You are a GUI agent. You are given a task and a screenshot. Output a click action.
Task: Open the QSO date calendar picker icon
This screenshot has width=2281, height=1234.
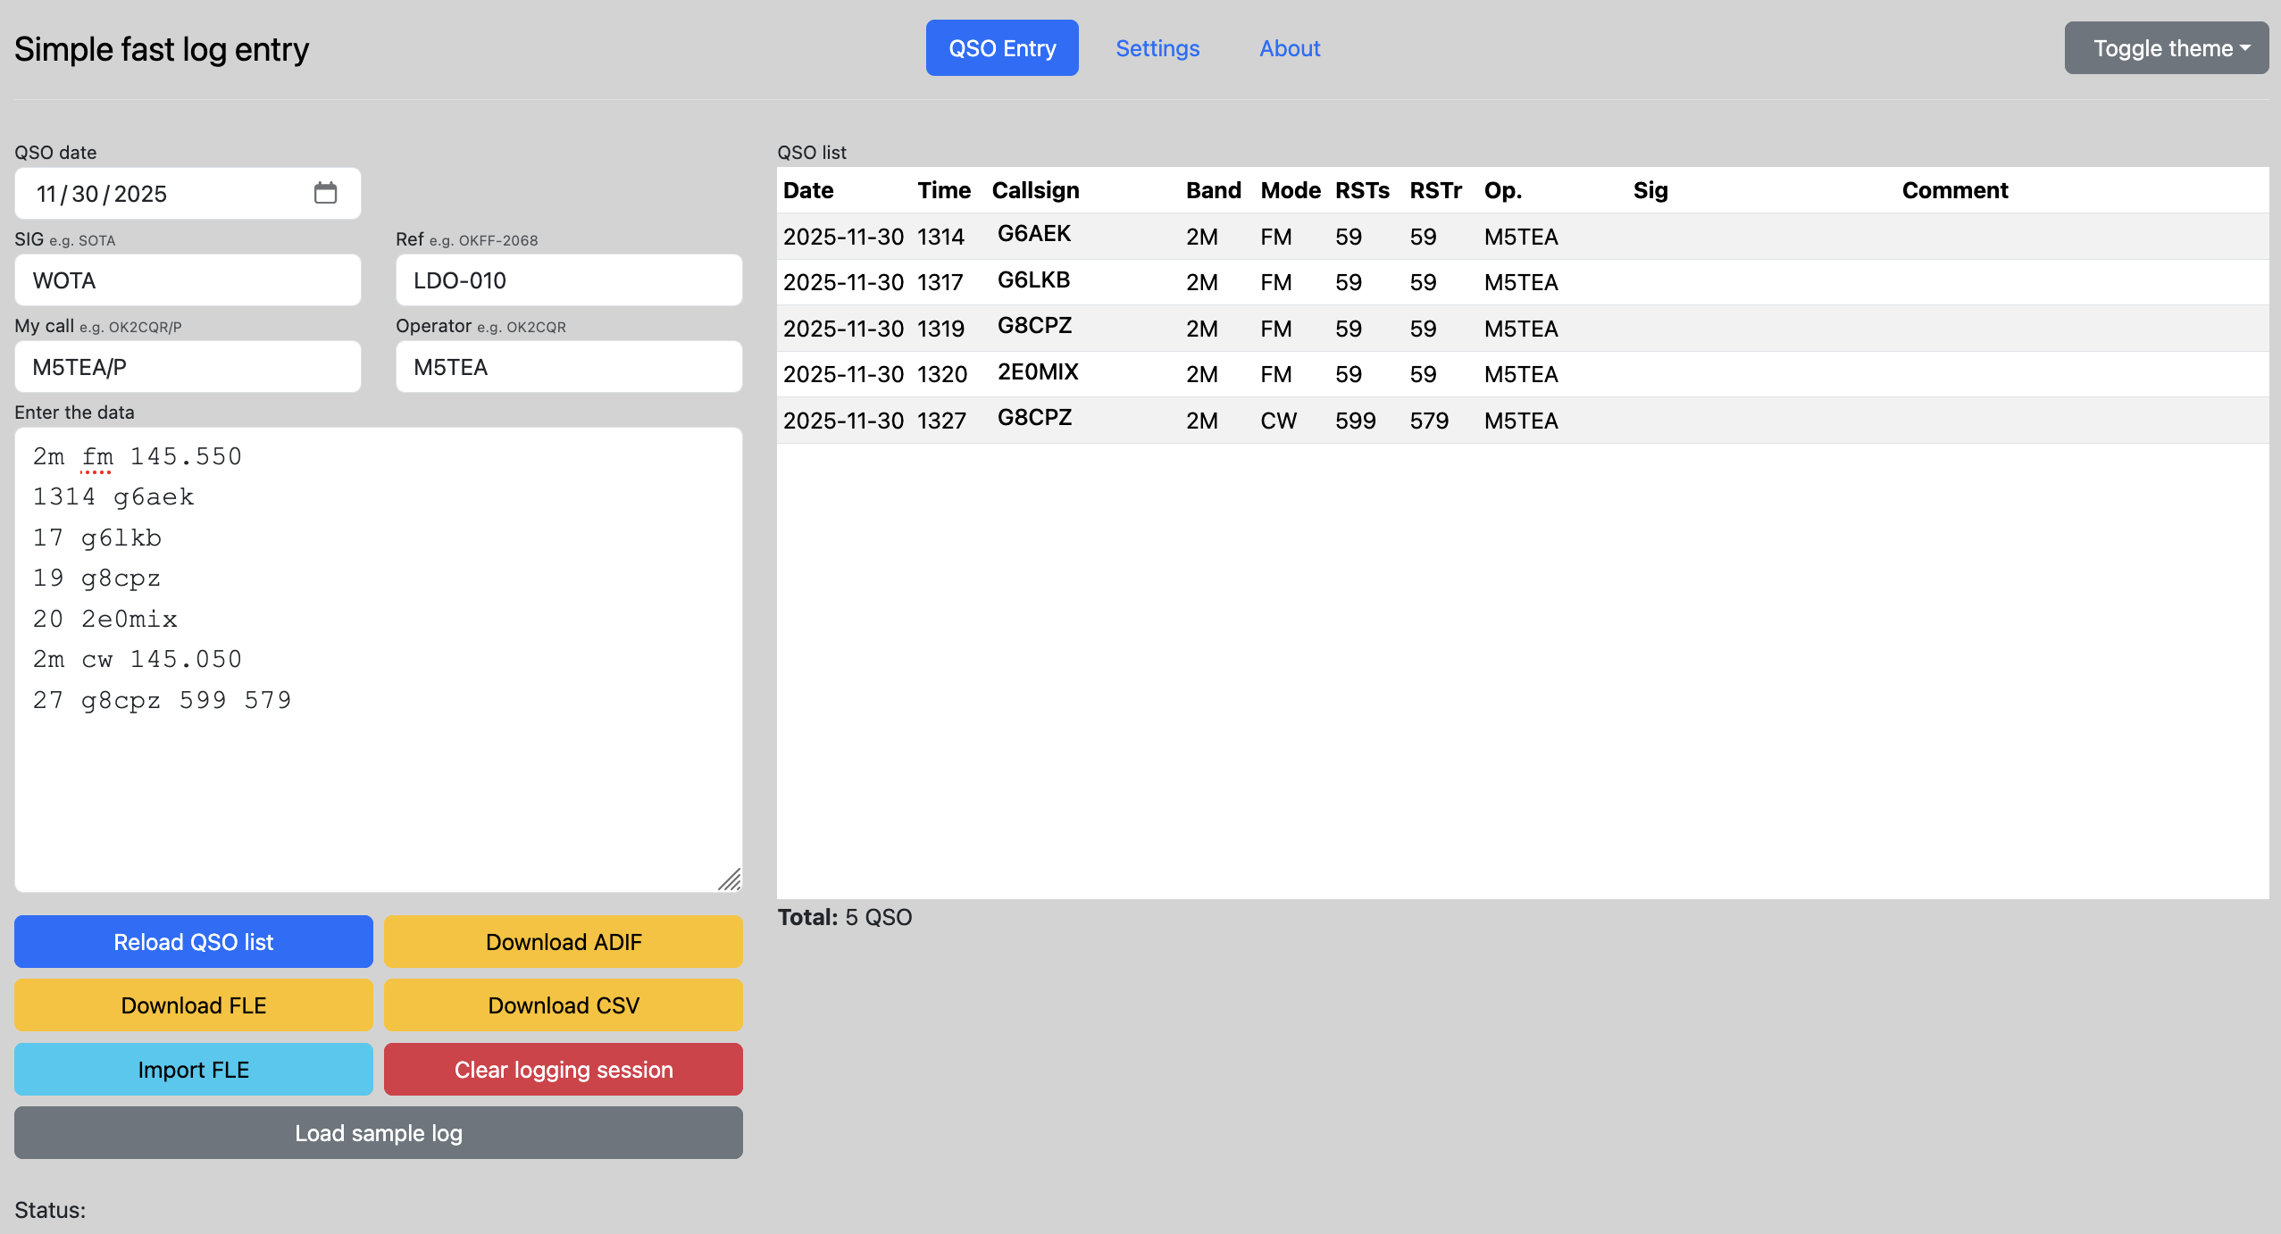325,193
